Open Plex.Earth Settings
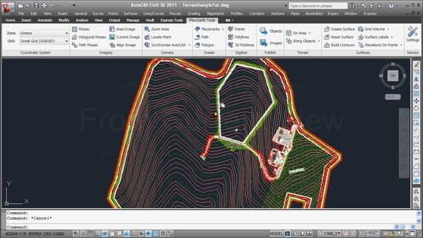This screenshot has width=423, height=238. coord(412,34)
